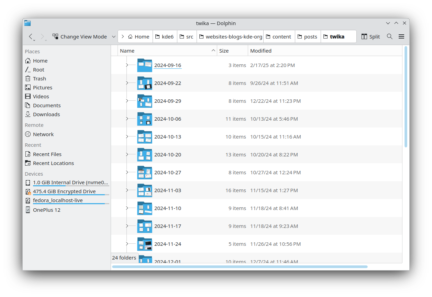Select OnePlus 12 device
Viewport: 432px width, 297px height.
coord(46,210)
